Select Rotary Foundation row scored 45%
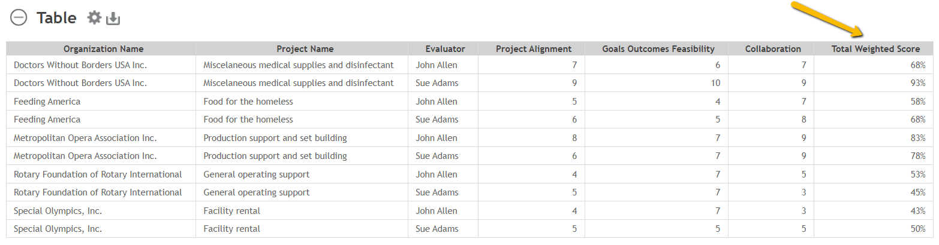This screenshot has width=939, height=245. 469,192
